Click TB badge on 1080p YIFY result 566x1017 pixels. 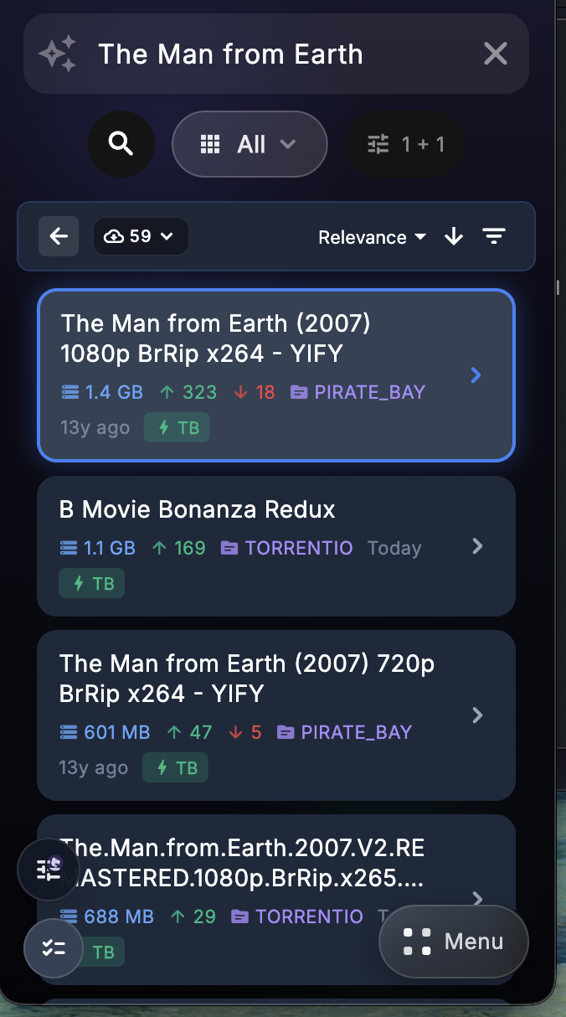point(177,427)
